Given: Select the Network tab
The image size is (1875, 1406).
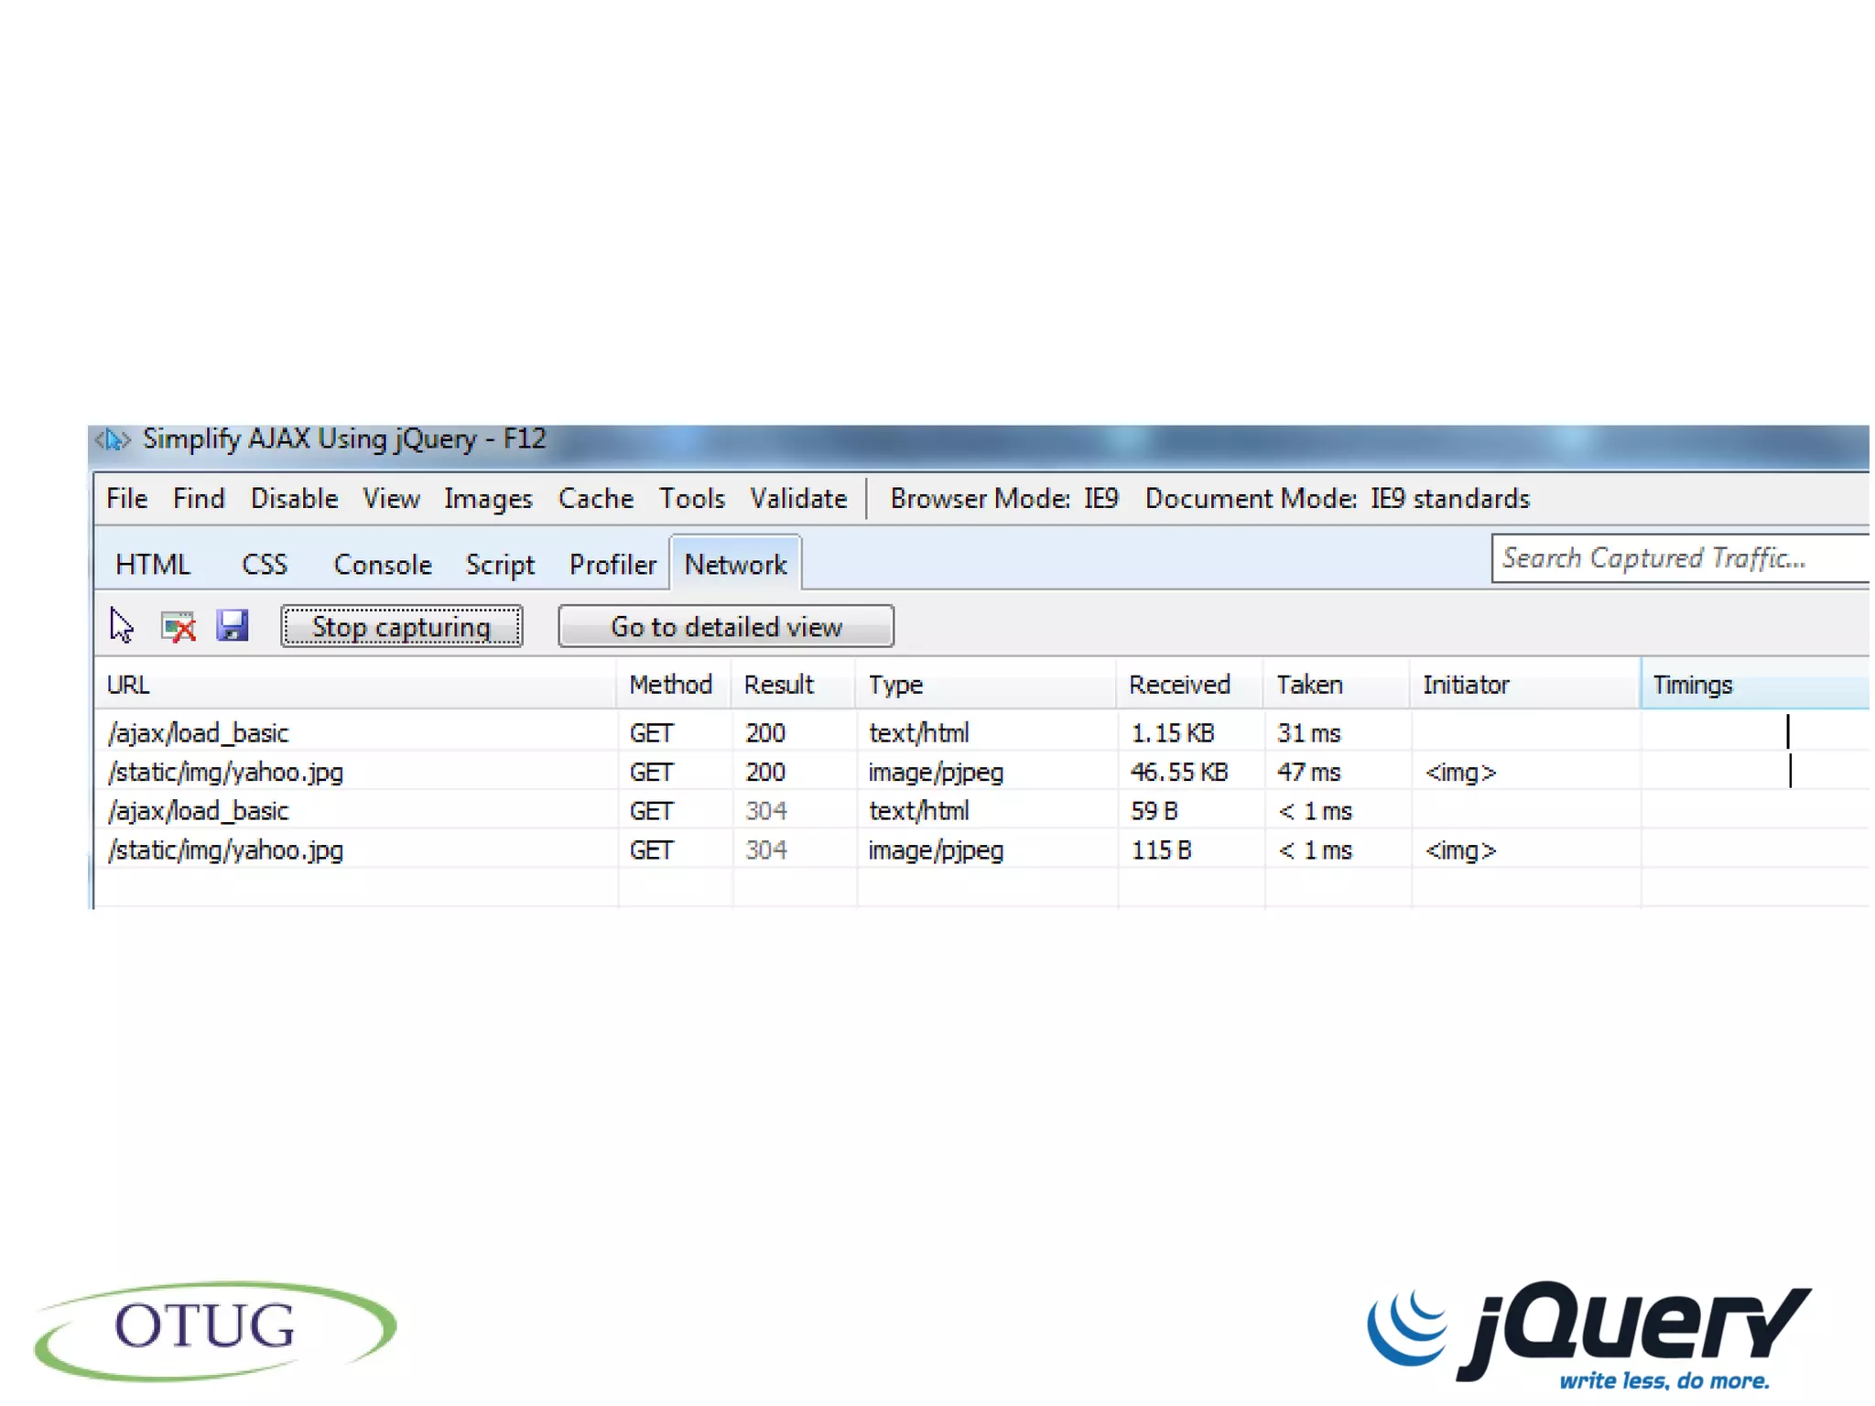Looking at the screenshot, I should (735, 564).
